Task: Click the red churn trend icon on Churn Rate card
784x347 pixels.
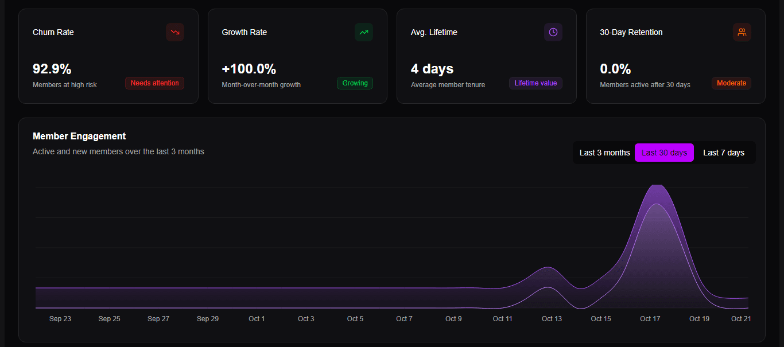Action: tap(175, 32)
